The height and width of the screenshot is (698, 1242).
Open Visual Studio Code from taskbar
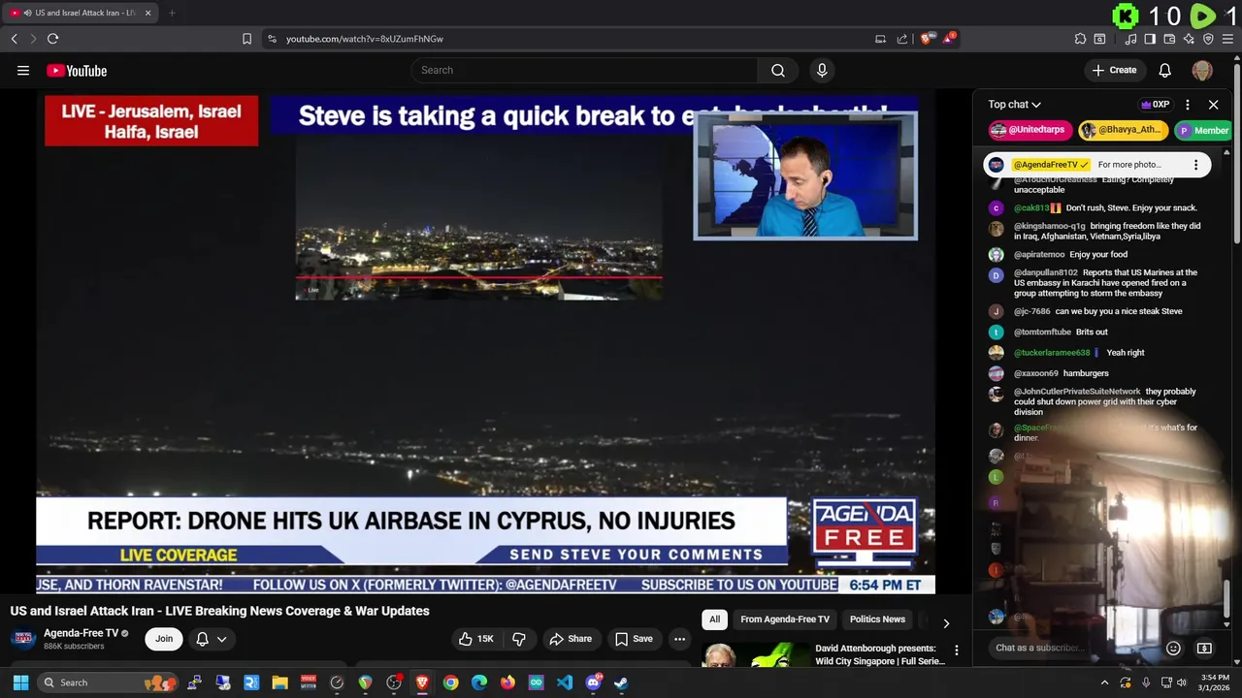click(x=565, y=682)
